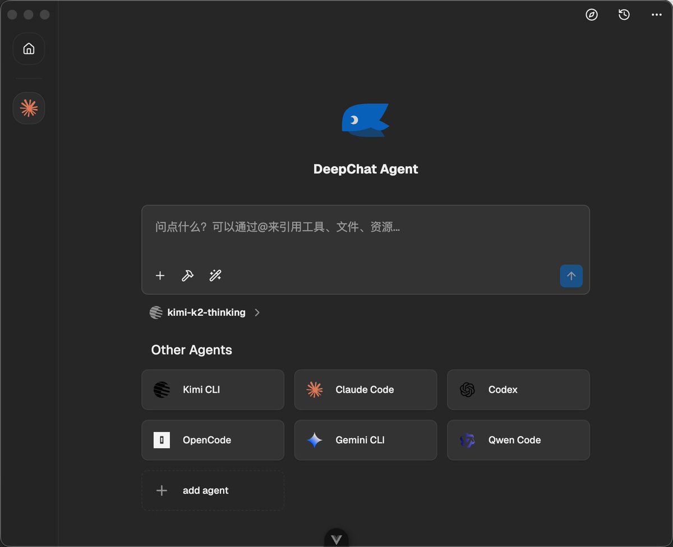The width and height of the screenshot is (673, 547).
Task: Open the three-dot overflow menu
Action: click(656, 15)
